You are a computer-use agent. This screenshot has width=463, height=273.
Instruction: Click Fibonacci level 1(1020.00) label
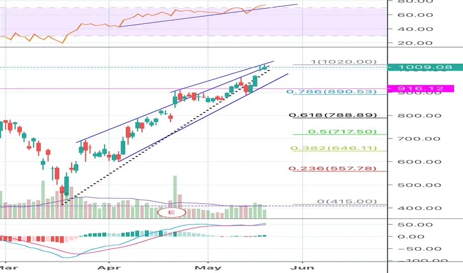(344, 62)
